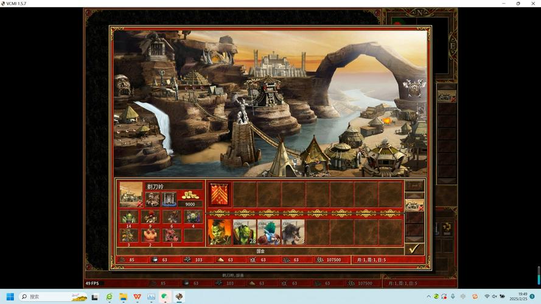The image size is (541, 304).
Task: Click town icon in adventure map list behind
Action: coord(447,97)
